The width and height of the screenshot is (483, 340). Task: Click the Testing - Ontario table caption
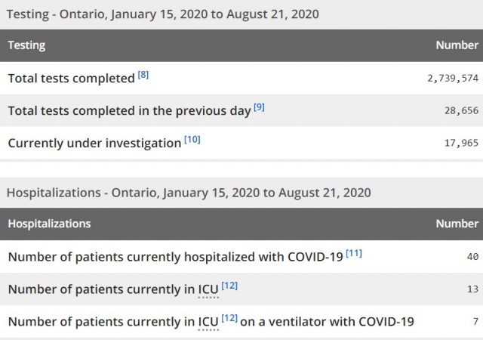pyautogui.click(x=162, y=14)
